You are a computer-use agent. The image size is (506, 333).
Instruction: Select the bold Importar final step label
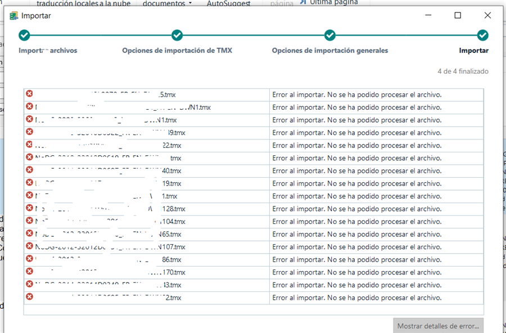474,51
